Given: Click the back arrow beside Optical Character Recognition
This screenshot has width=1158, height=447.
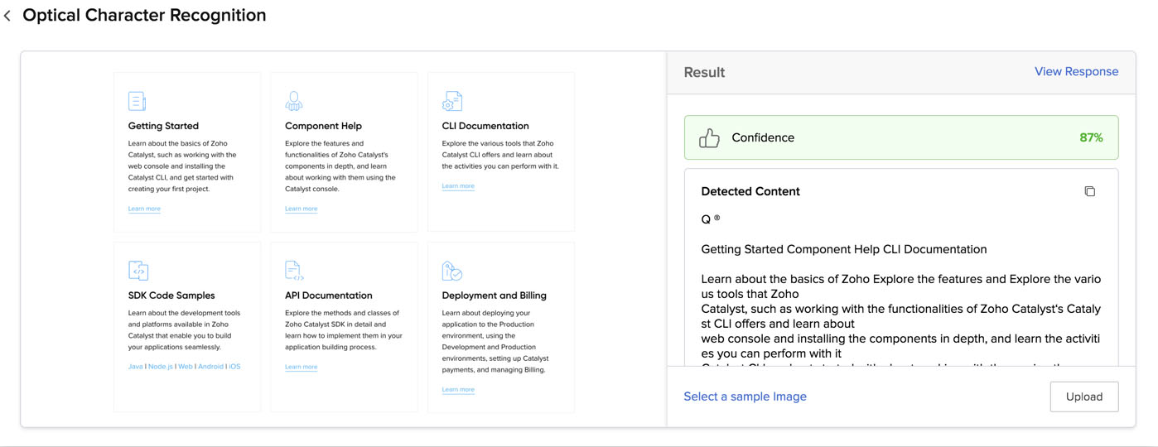Looking at the screenshot, I should [x=7, y=16].
